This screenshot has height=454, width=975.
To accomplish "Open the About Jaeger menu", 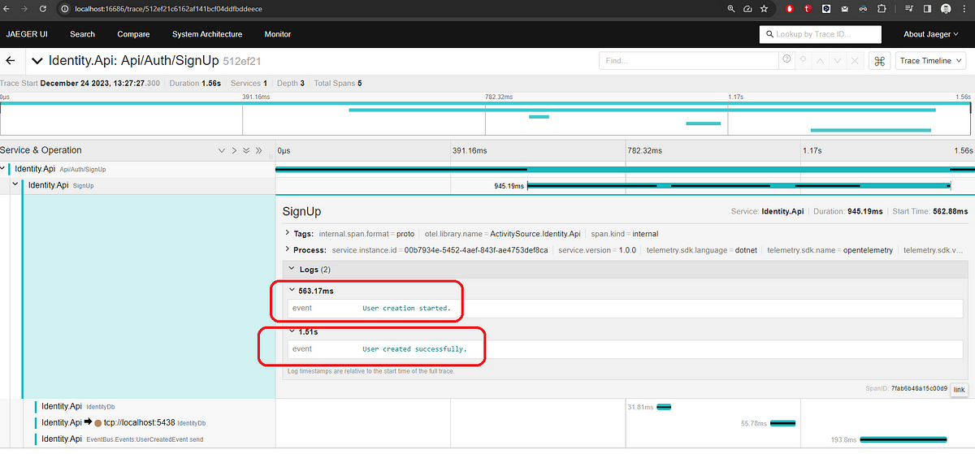I will [x=935, y=34].
